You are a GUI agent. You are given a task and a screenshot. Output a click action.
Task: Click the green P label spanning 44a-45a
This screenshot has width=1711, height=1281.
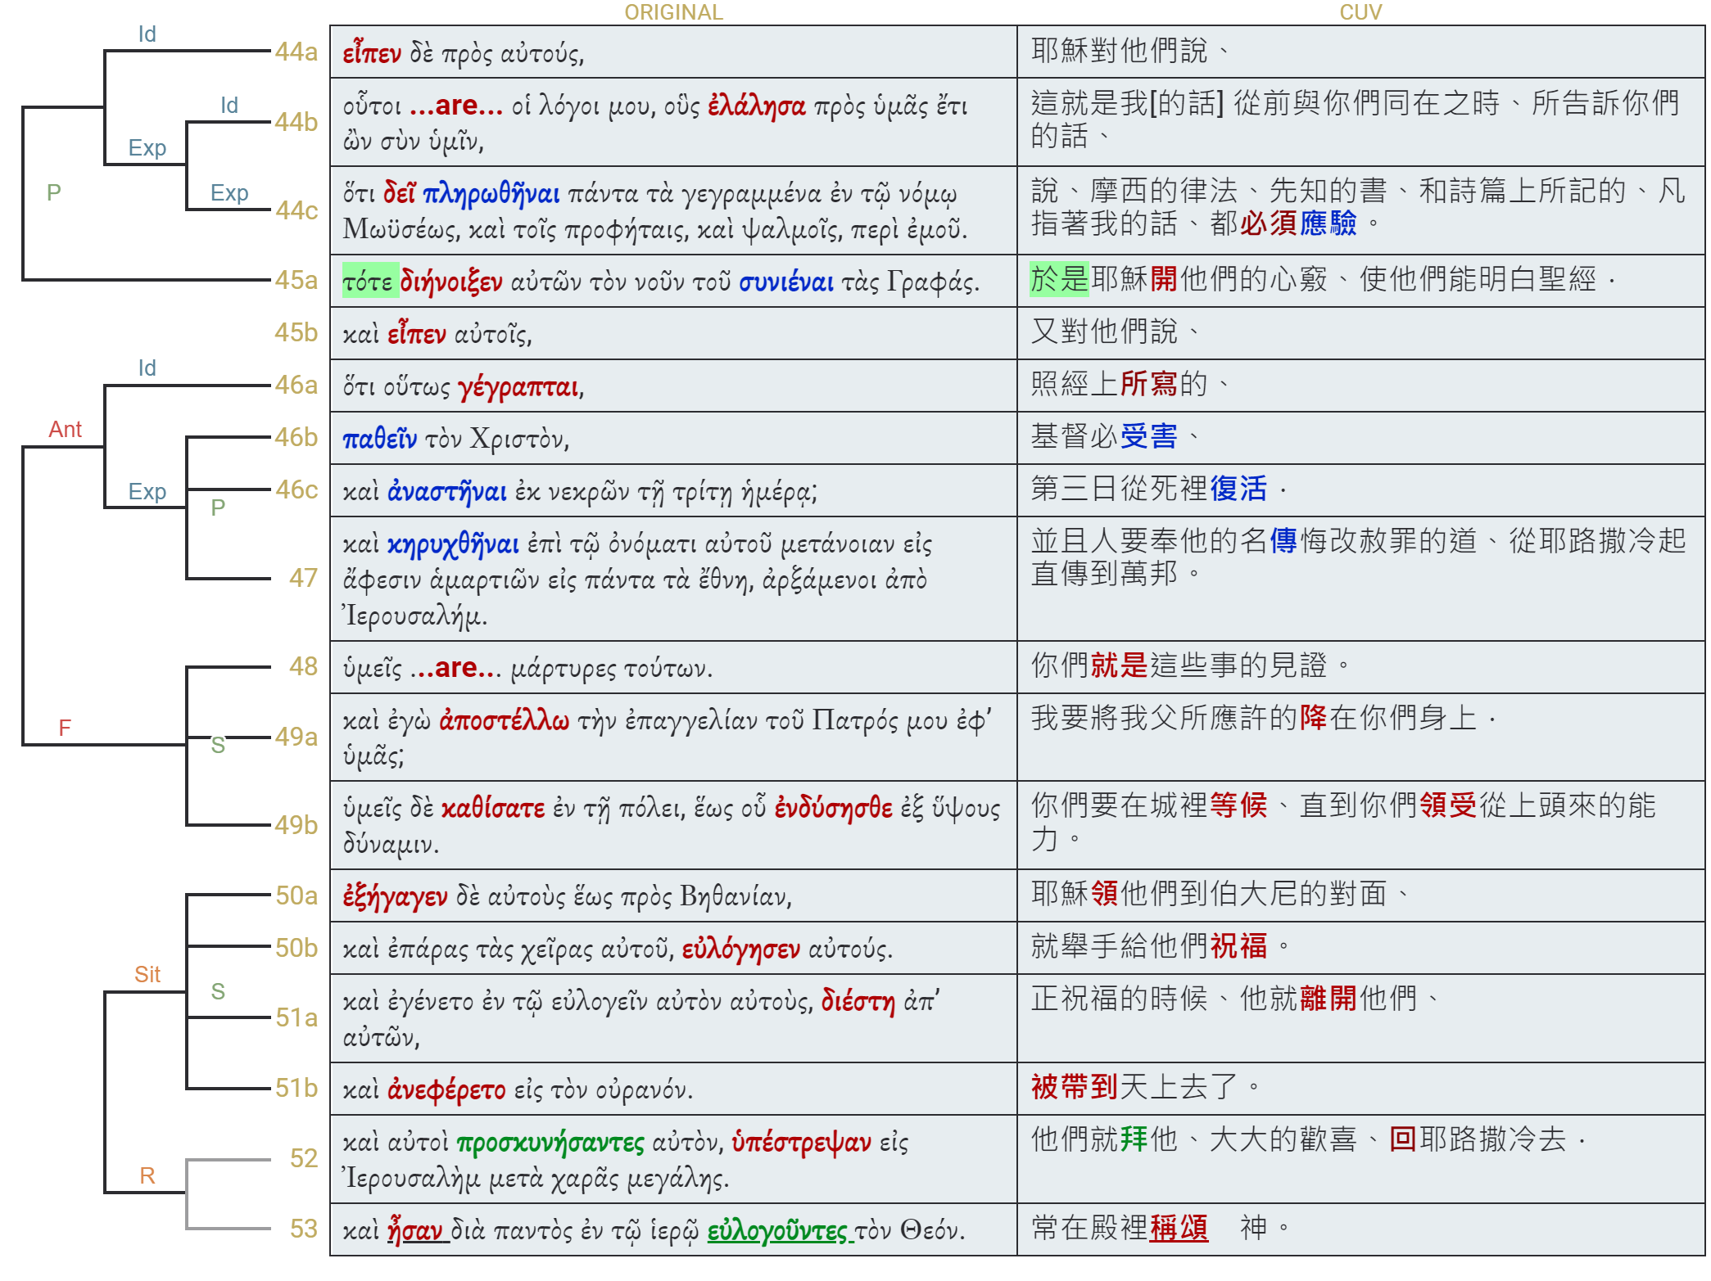pyautogui.click(x=54, y=192)
